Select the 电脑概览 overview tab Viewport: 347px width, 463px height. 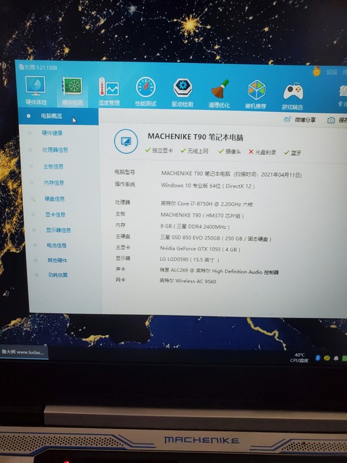point(58,116)
